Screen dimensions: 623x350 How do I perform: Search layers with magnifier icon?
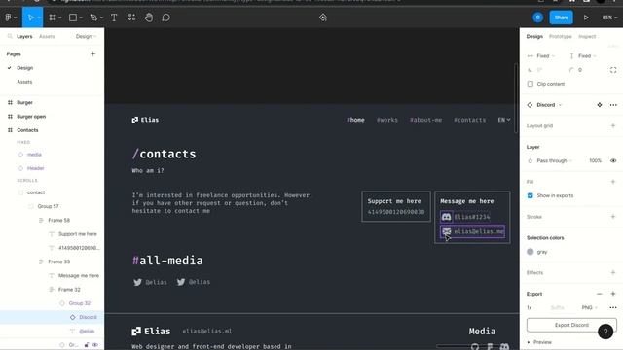pos(10,36)
